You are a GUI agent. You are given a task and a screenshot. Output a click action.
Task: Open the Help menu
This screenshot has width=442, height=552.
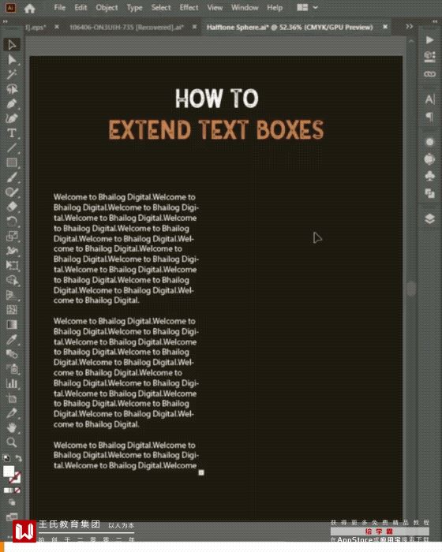pyautogui.click(x=275, y=7)
